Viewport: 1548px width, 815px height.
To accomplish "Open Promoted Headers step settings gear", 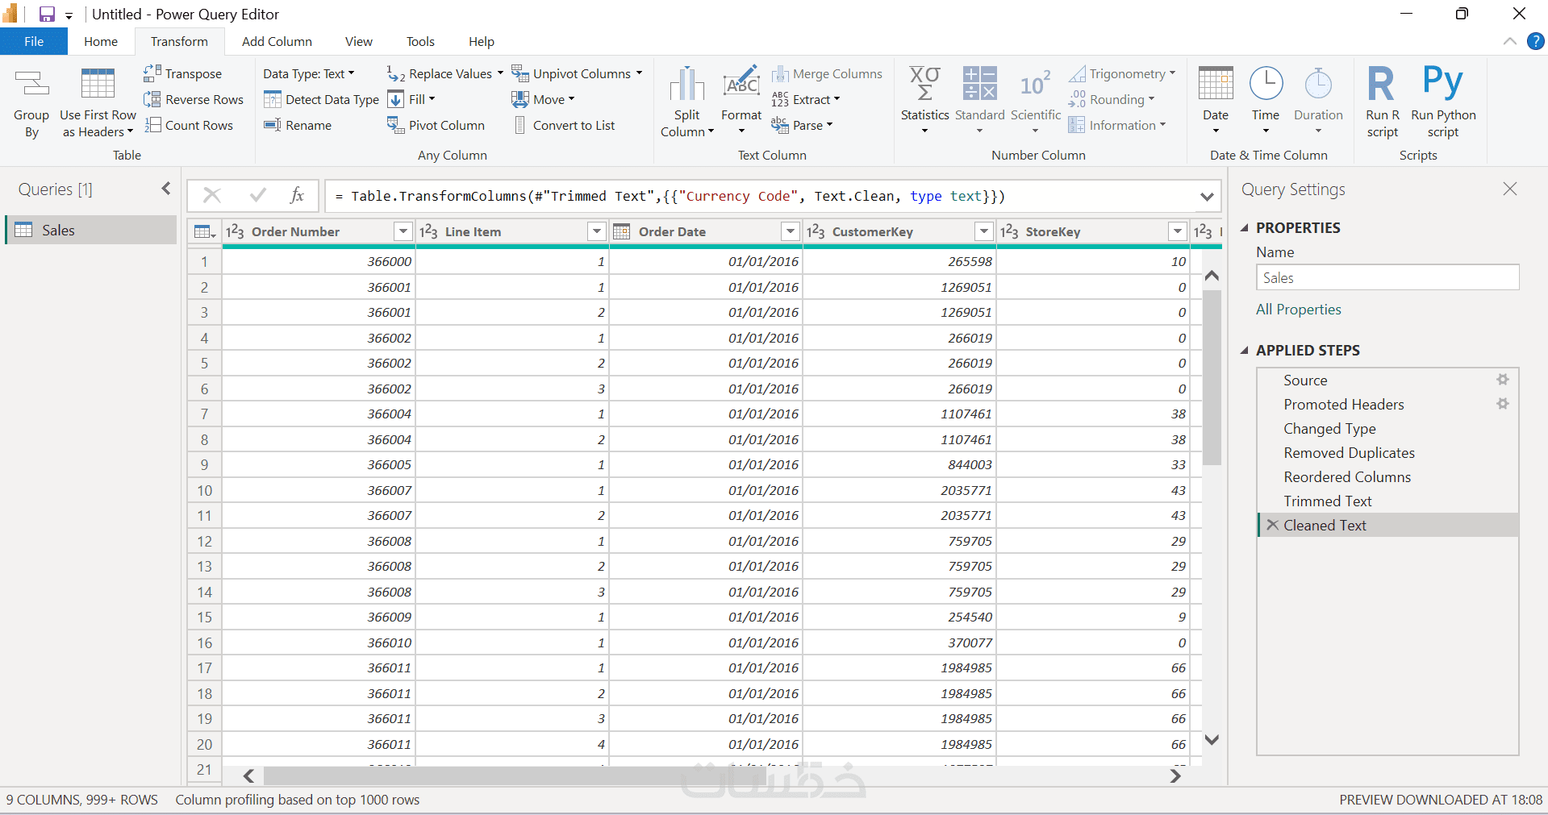I will coord(1502,404).
